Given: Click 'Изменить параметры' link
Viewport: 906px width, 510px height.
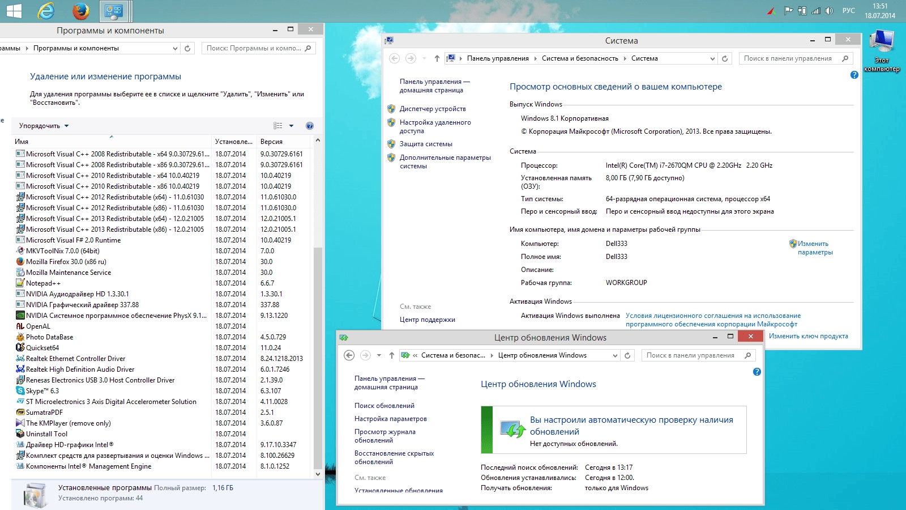Looking at the screenshot, I should [x=815, y=248].
